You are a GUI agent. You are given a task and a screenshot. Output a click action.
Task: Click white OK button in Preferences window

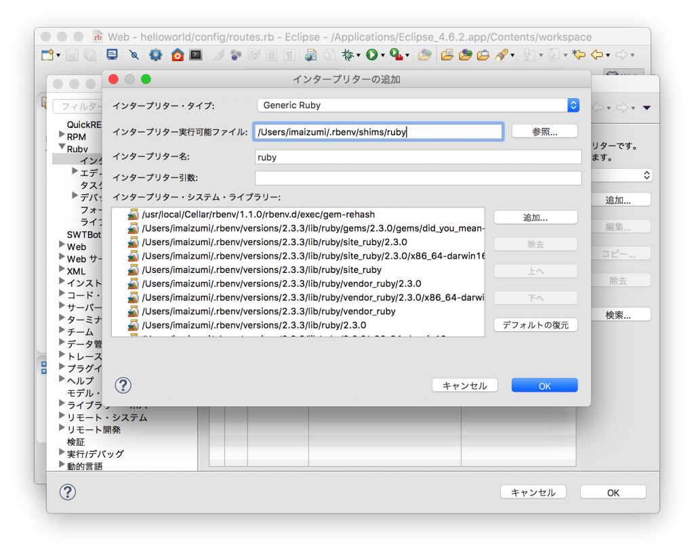613,492
